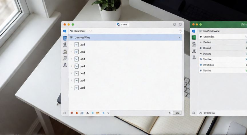Click the refresh icon at bottom of right window
This screenshot has width=247, height=135.
point(194,113)
